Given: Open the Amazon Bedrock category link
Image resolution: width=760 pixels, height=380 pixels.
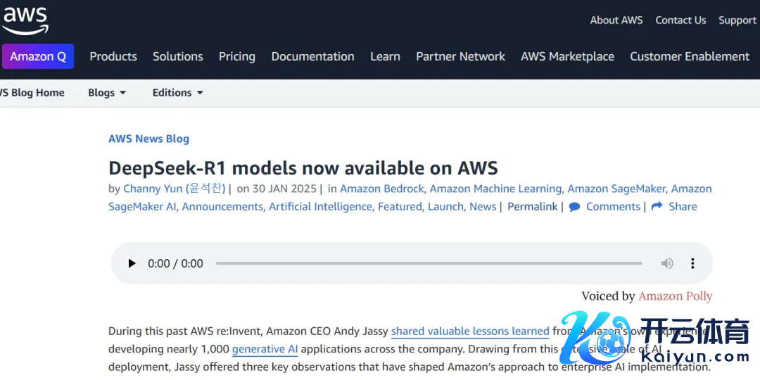Looking at the screenshot, I should (381, 189).
